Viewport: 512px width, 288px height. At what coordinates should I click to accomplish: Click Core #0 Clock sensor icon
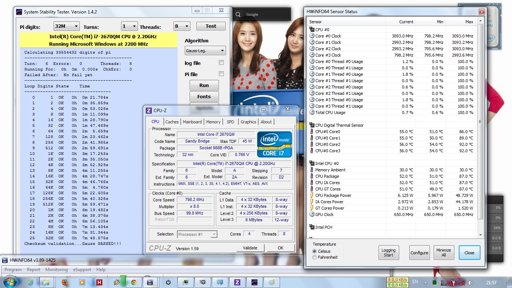click(312, 36)
